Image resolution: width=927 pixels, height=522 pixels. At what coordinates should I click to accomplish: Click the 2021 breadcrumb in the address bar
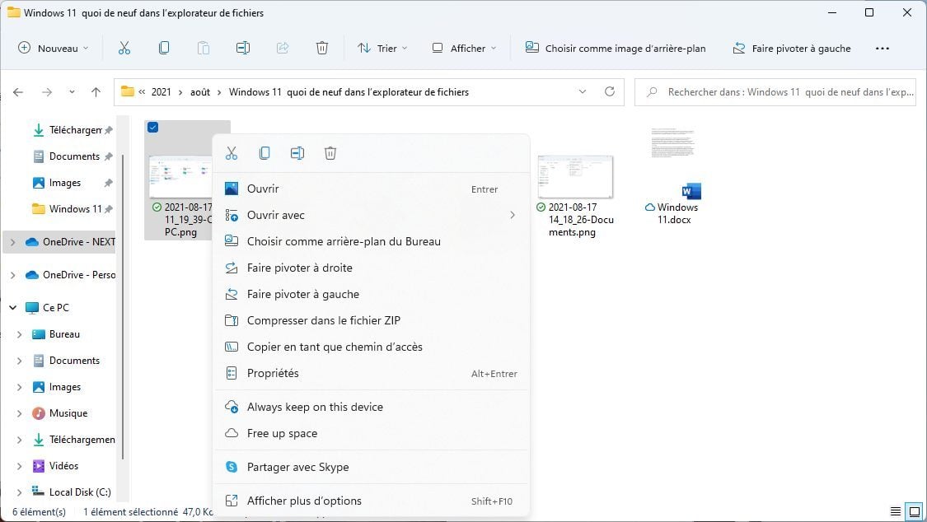coord(161,92)
